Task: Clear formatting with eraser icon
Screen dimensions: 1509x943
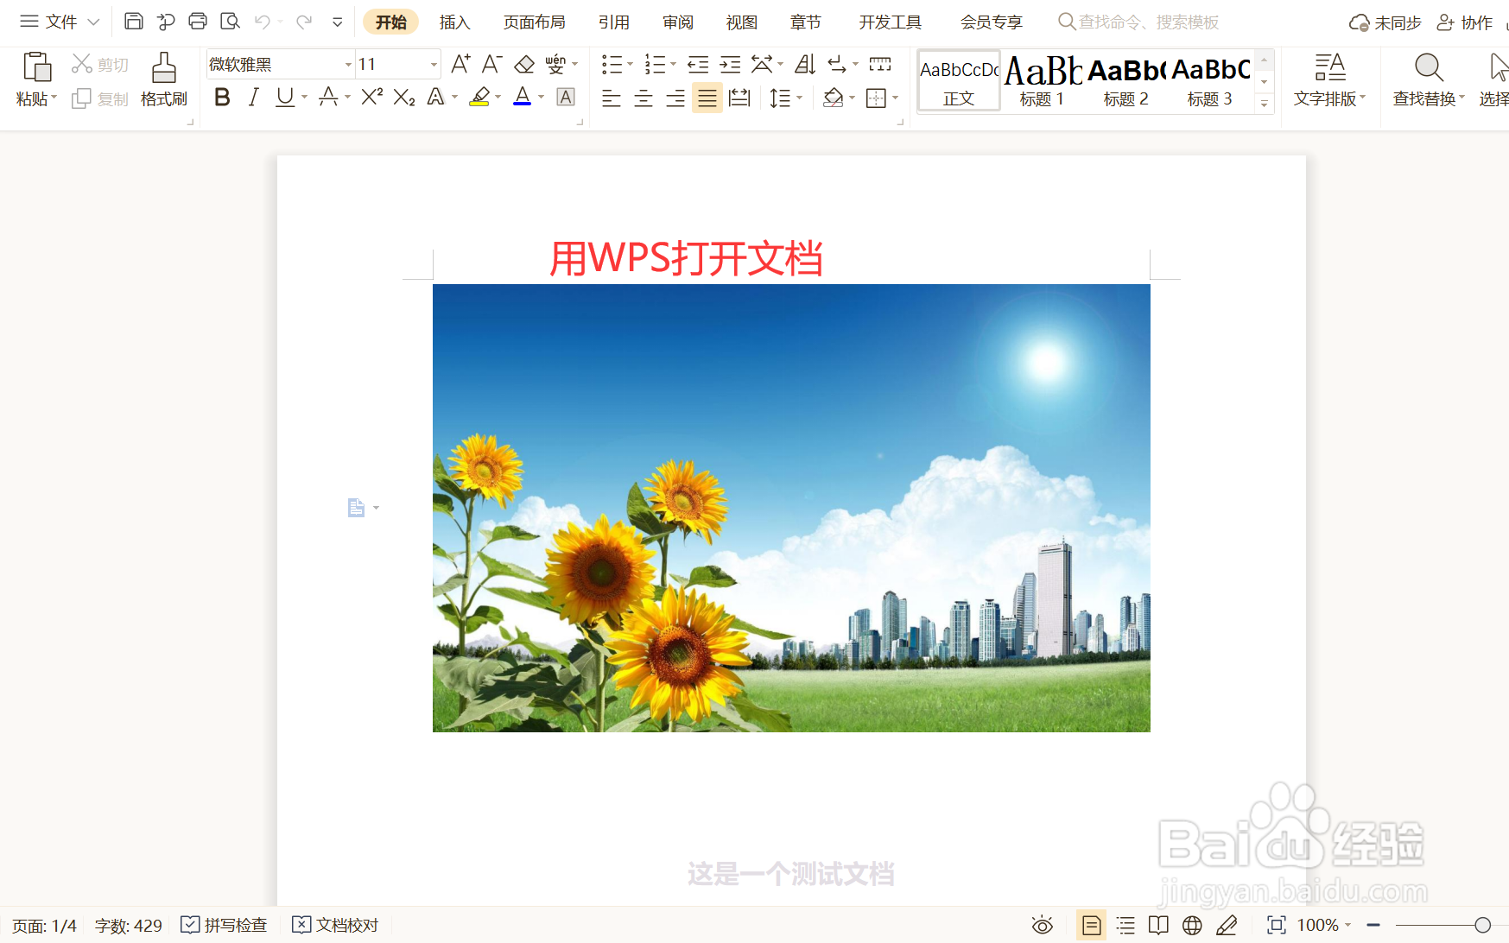Action: pyautogui.click(x=523, y=65)
